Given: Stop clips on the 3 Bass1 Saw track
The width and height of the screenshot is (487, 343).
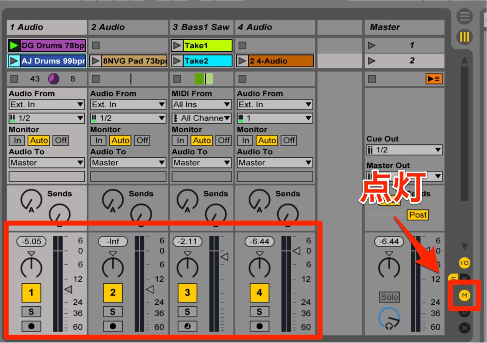Looking at the screenshot, I should pos(177,79).
